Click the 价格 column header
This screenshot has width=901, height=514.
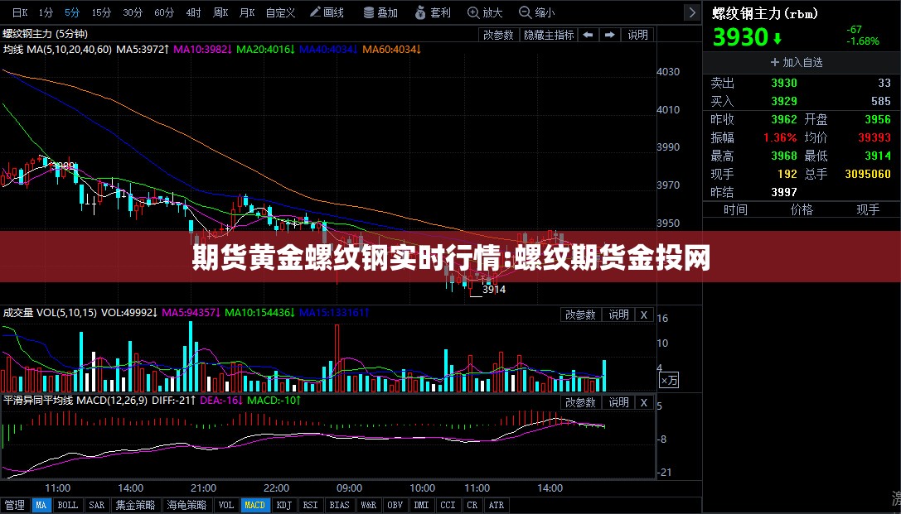802,210
